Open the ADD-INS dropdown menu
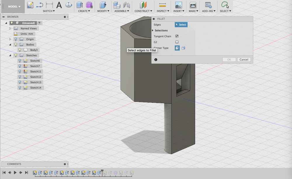This screenshot has width=292, height=179. pyautogui.click(x=209, y=11)
